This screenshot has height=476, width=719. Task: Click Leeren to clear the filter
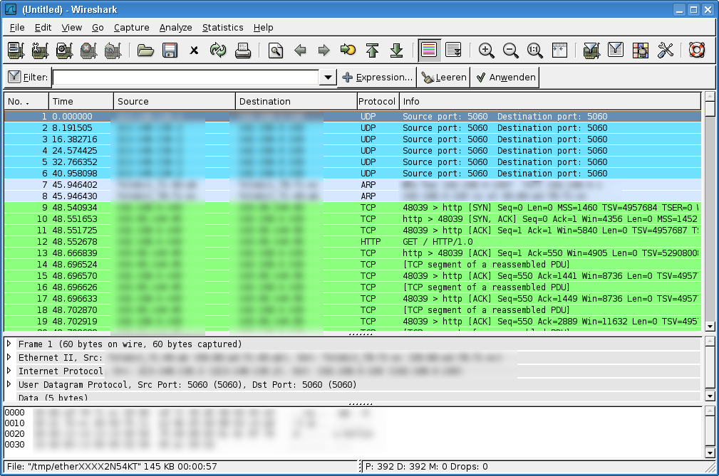[444, 78]
